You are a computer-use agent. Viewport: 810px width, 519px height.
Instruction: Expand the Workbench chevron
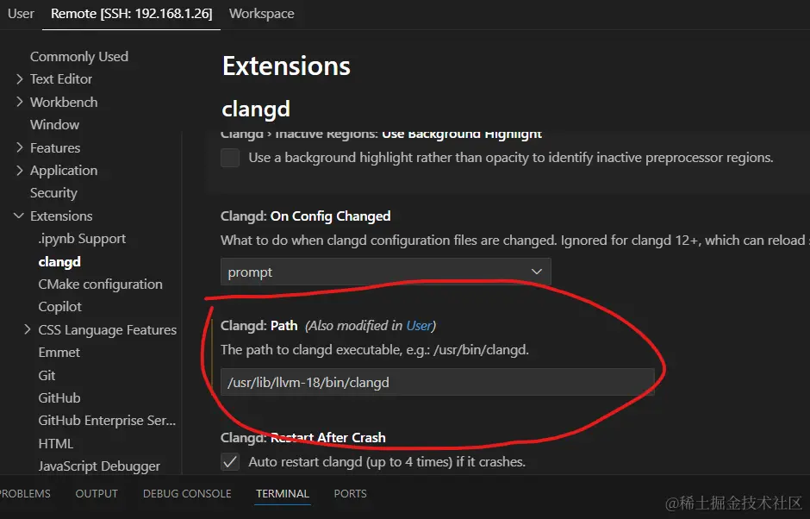pyautogui.click(x=20, y=102)
